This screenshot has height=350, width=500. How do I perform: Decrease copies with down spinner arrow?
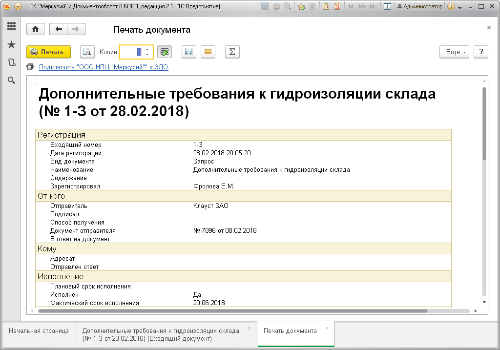[x=147, y=55]
